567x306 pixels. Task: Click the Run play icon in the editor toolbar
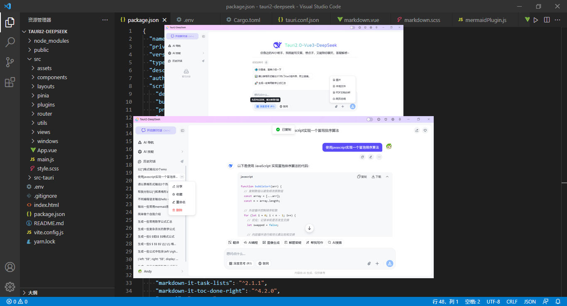[x=536, y=20]
